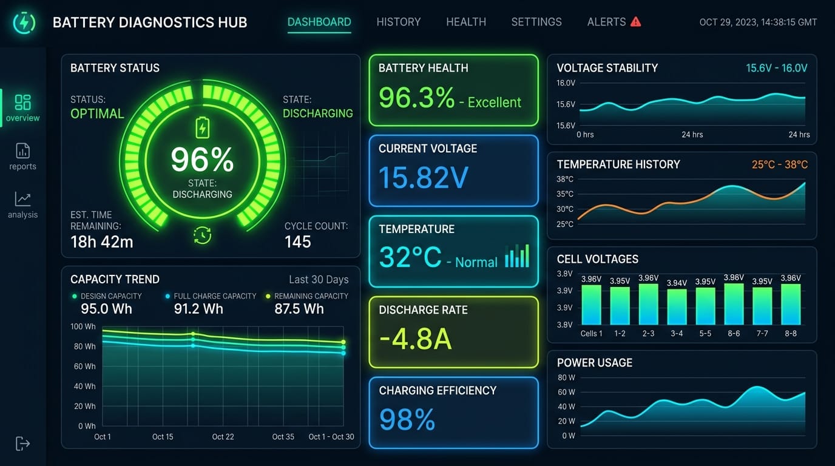Image resolution: width=835 pixels, height=466 pixels.
Task: Click the cycle count value 145
Action: (x=298, y=241)
